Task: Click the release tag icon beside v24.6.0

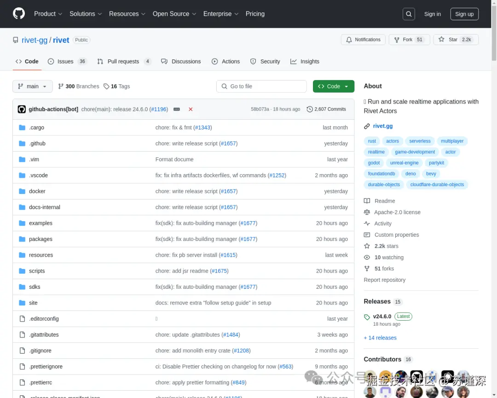Action: coord(367,317)
